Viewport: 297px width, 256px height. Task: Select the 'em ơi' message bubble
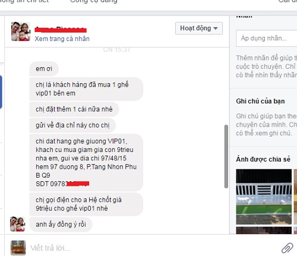44,69
